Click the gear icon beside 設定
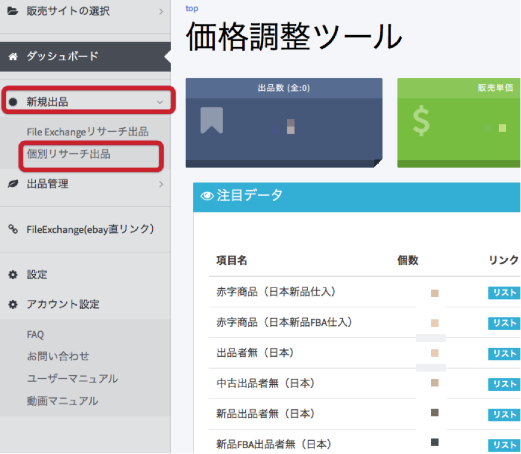Screen dimensions: 521x454 pos(13,275)
